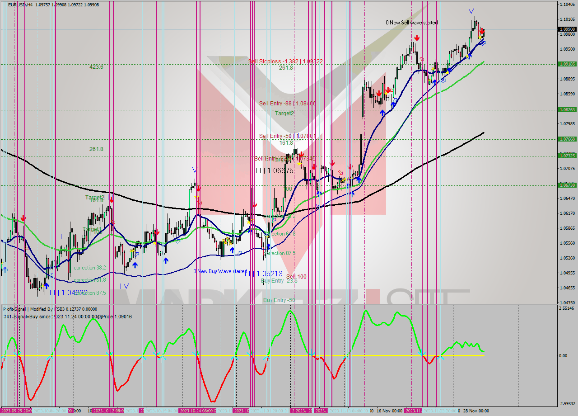The image size is (578, 416).
Task: Click the EURUSD,H4 symbol title text
Action: point(20,5)
